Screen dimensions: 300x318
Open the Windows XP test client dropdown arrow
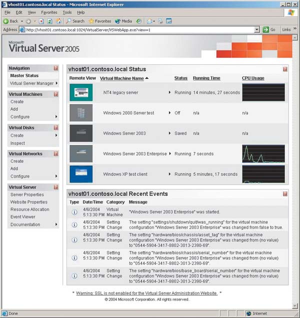point(170,174)
